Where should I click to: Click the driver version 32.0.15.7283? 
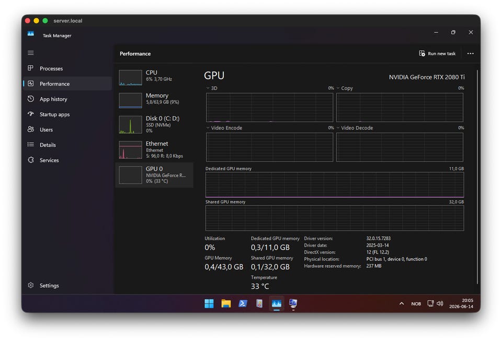click(378, 239)
